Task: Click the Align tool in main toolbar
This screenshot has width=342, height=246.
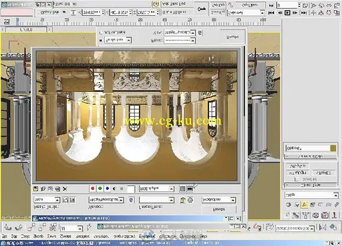Action: pos(333,227)
